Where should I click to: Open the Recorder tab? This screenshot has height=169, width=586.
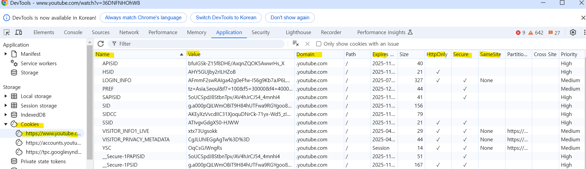(331, 32)
